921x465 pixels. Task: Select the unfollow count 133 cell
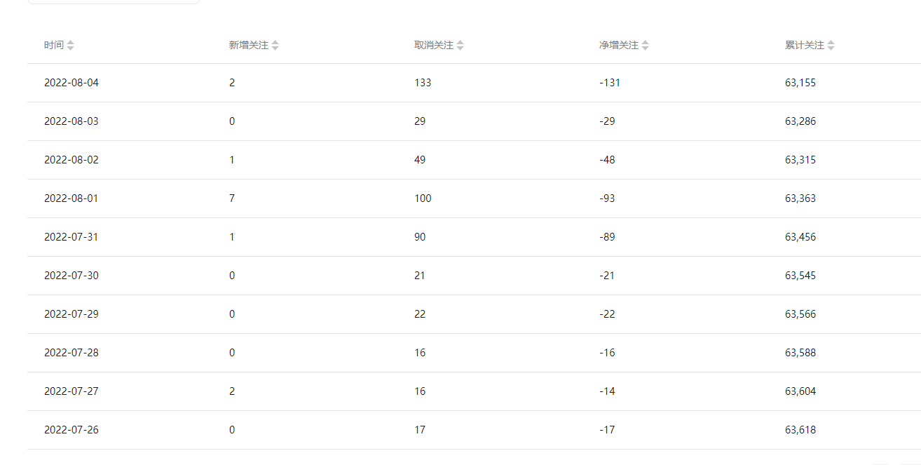[423, 83]
